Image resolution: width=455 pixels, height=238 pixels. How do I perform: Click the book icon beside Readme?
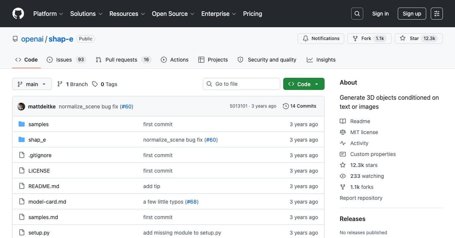(x=343, y=121)
